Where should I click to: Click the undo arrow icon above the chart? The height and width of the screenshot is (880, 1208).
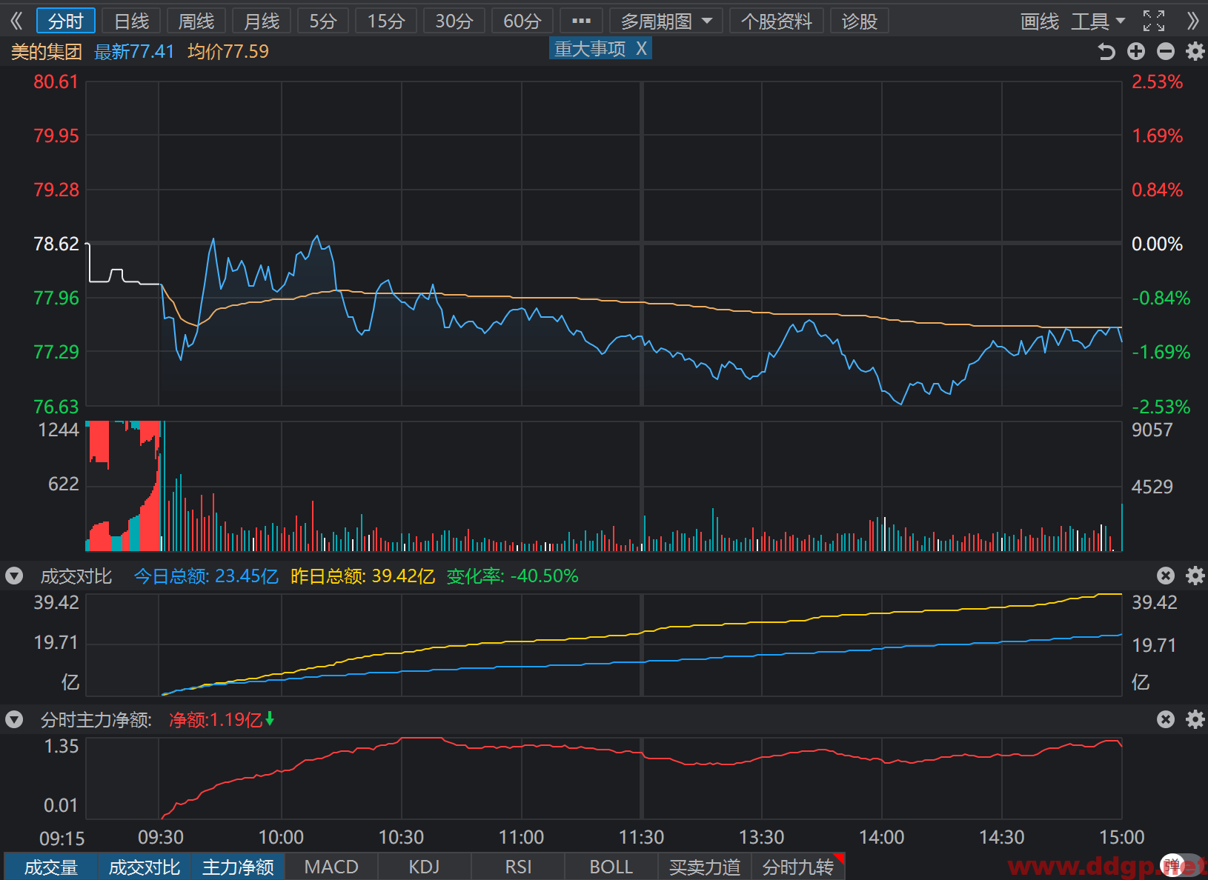click(x=1106, y=51)
